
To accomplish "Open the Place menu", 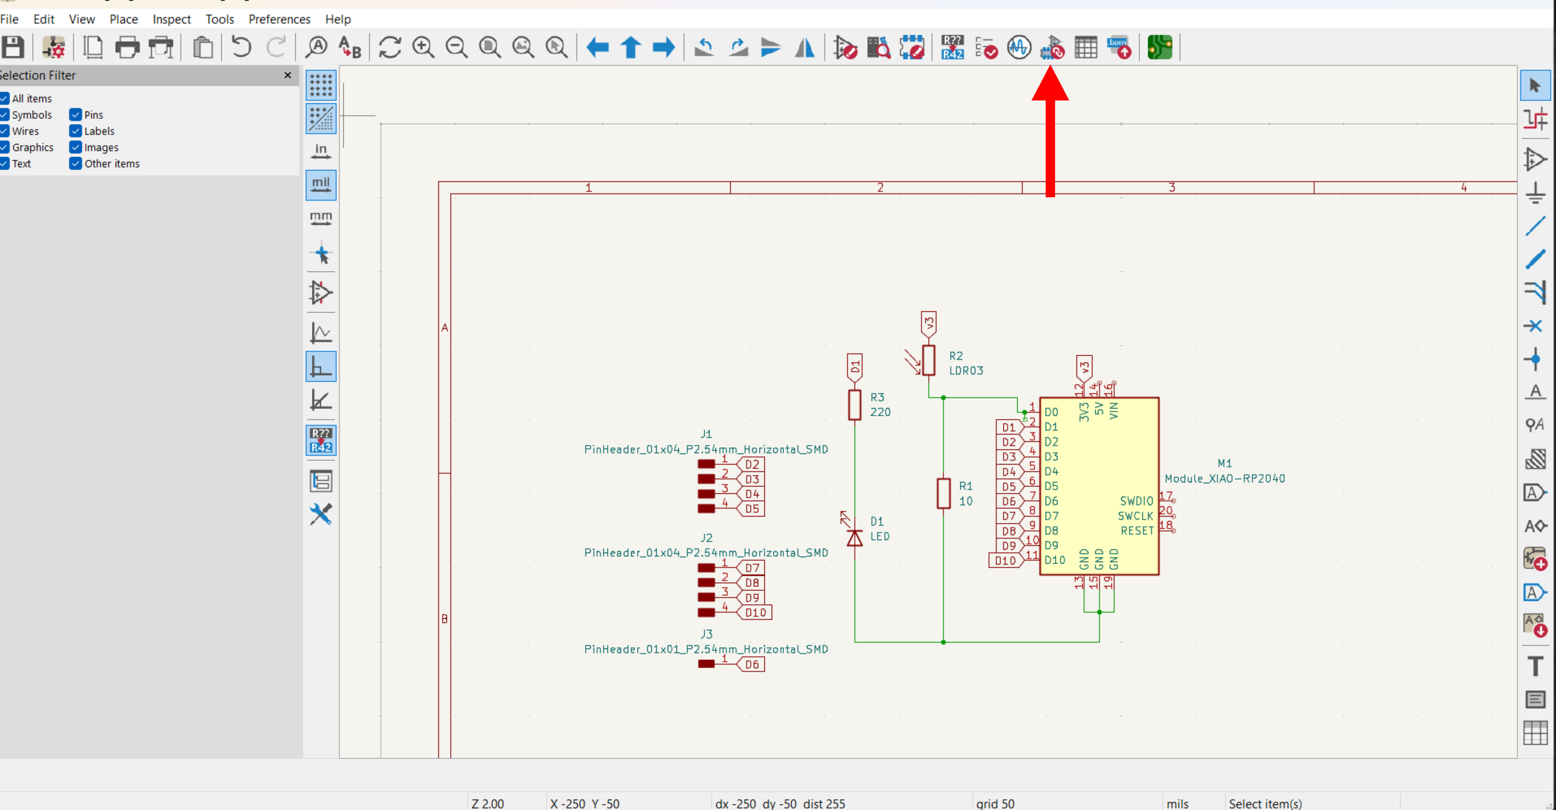I will [x=123, y=19].
